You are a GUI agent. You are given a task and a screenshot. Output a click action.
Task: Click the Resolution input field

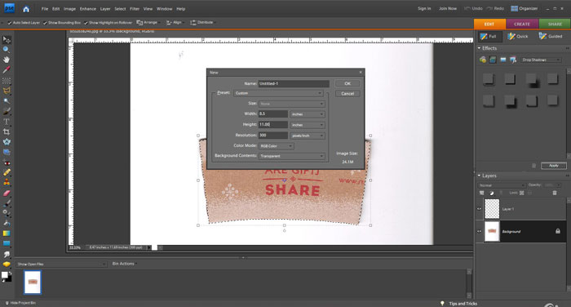coord(273,136)
